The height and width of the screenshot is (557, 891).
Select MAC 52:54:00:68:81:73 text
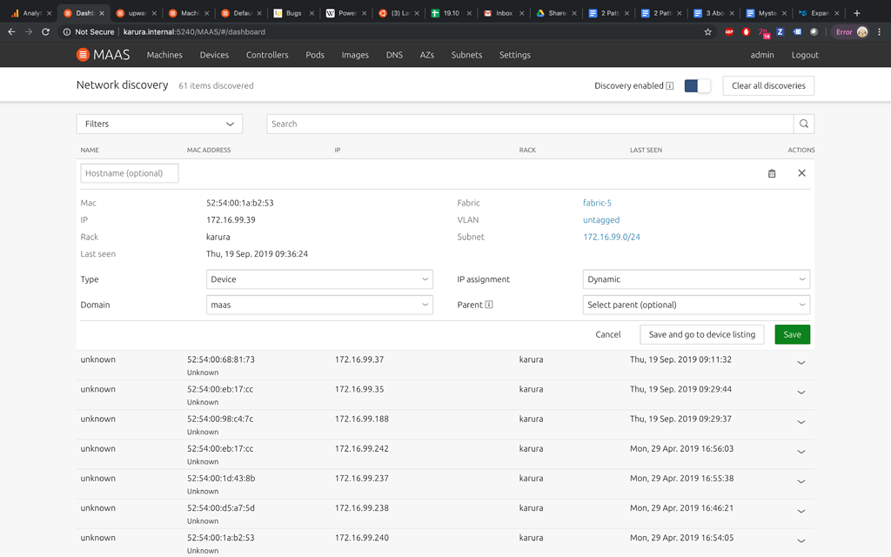221,359
